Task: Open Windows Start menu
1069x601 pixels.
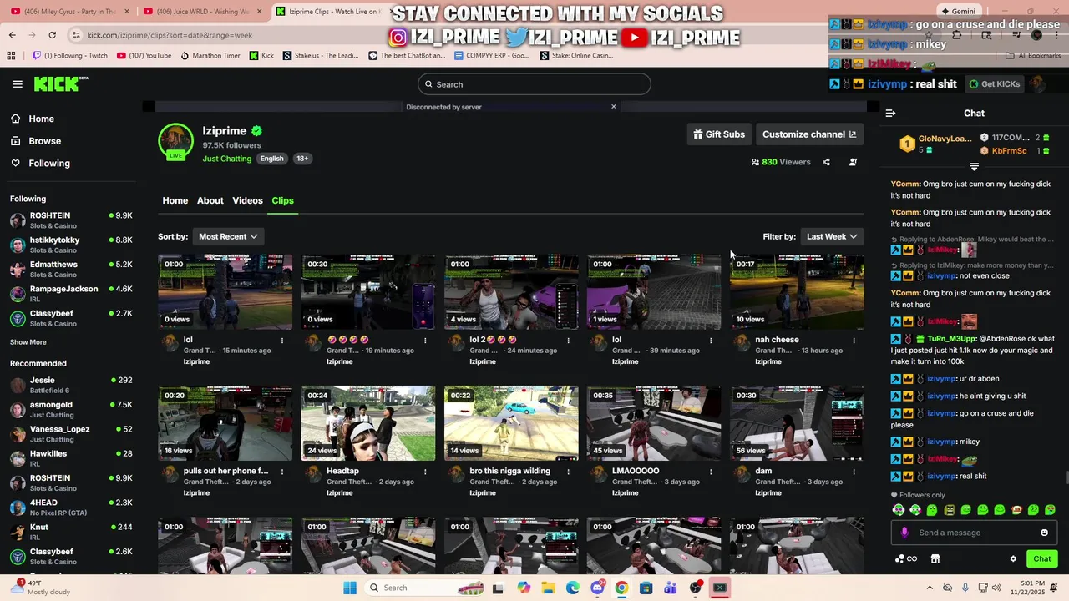Action: 349,588
